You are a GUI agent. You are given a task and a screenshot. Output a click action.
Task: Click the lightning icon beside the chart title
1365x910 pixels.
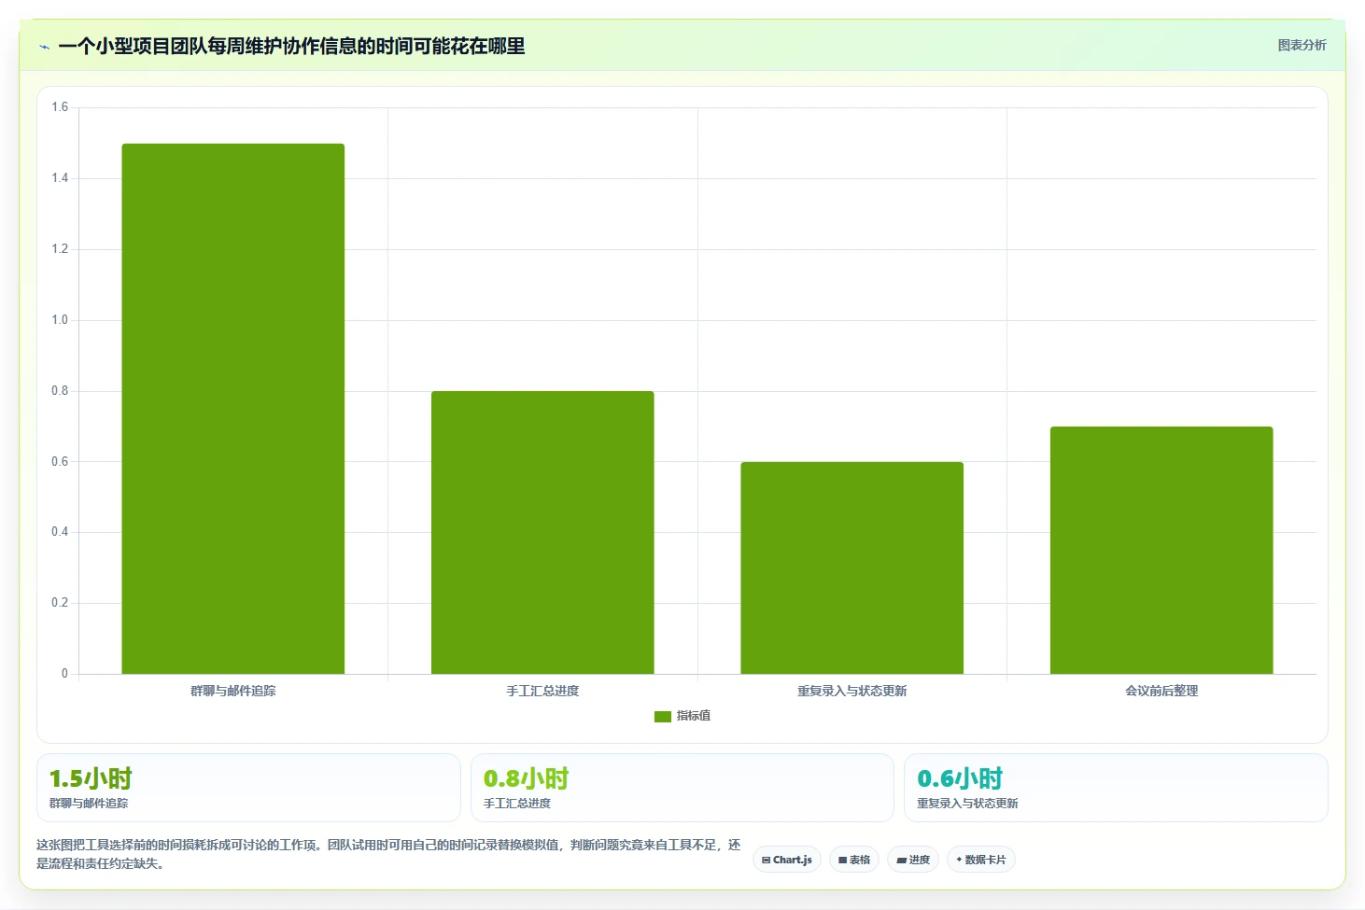pyautogui.click(x=44, y=47)
